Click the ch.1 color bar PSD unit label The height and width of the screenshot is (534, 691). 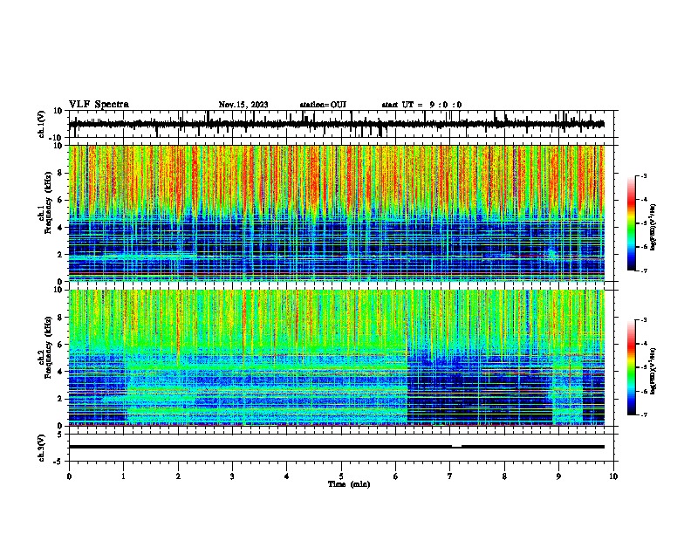[x=653, y=228]
